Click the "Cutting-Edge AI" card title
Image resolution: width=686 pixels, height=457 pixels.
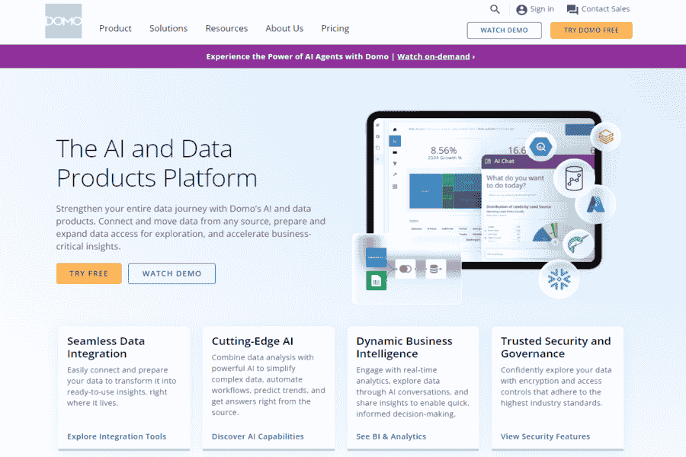tap(252, 341)
